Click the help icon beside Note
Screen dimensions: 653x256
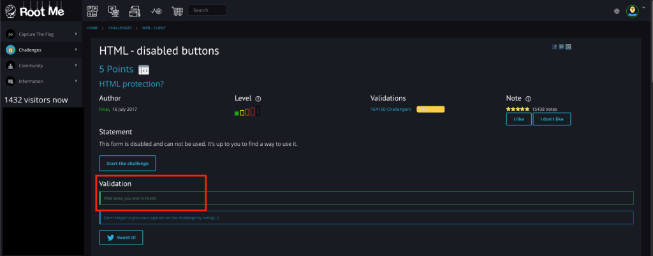coord(528,99)
